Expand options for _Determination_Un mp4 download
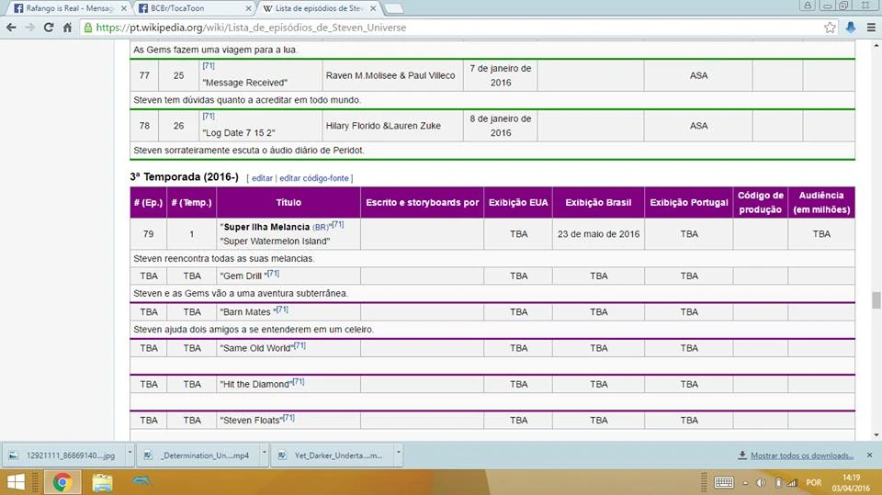882x495 pixels. (x=262, y=455)
